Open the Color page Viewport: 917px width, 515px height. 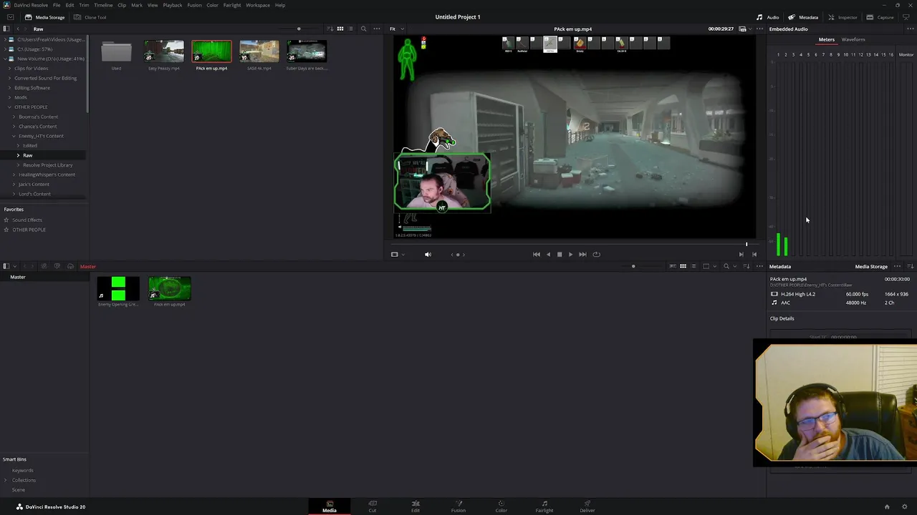(x=501, y=506)
